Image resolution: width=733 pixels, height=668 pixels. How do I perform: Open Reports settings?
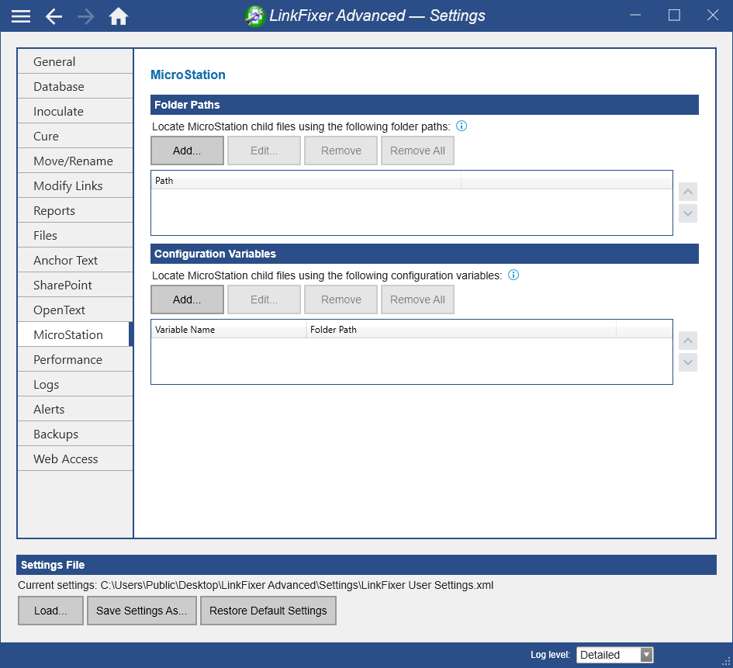click(x=75, y=210)
